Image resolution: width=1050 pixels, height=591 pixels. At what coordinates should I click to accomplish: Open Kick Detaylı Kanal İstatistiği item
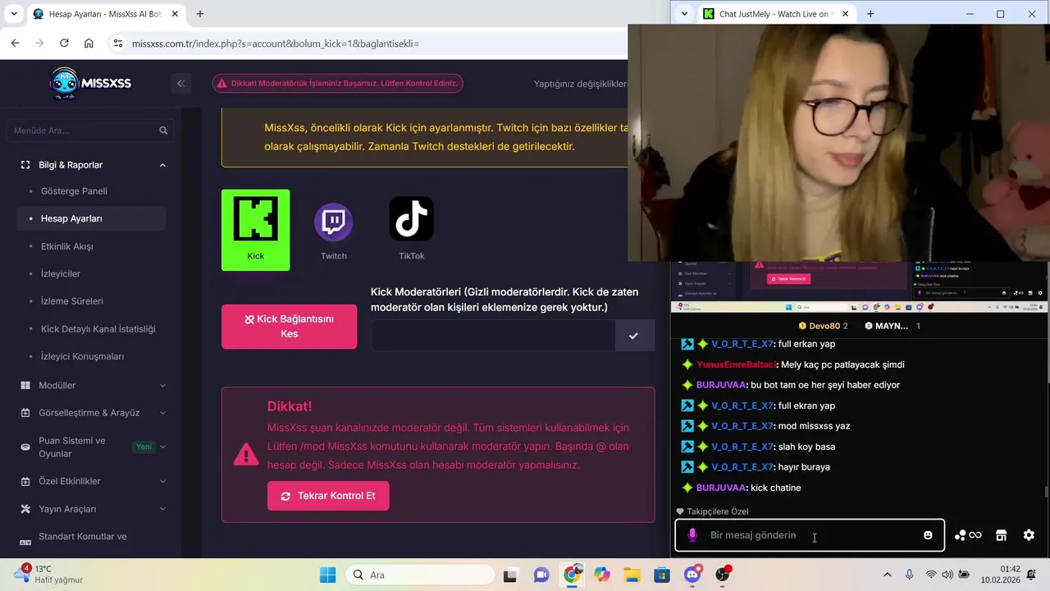(98, 329)
